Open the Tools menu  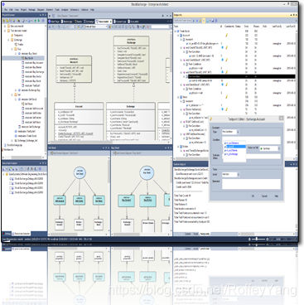57,9
